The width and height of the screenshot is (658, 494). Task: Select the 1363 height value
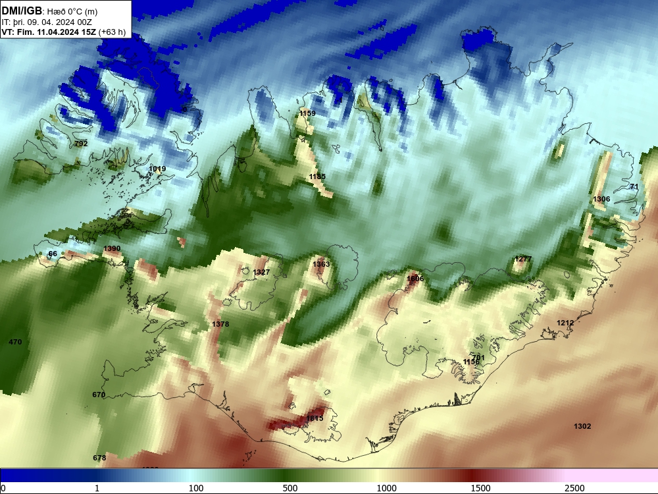(x=321, y=264)
